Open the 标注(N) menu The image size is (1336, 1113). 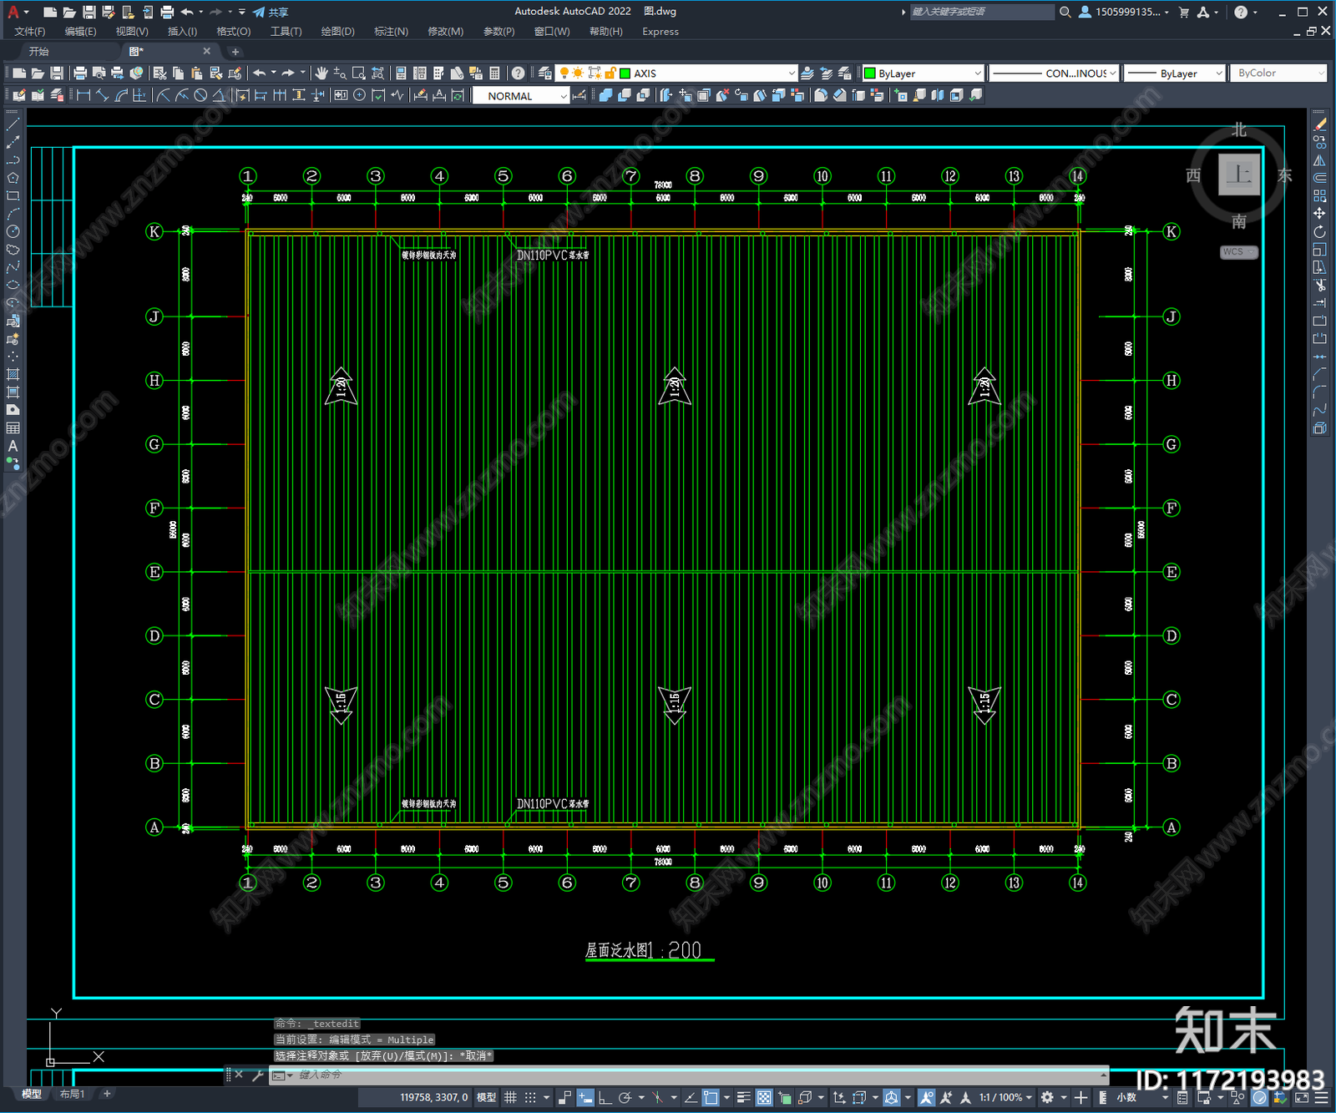click(x=391, y=32)
